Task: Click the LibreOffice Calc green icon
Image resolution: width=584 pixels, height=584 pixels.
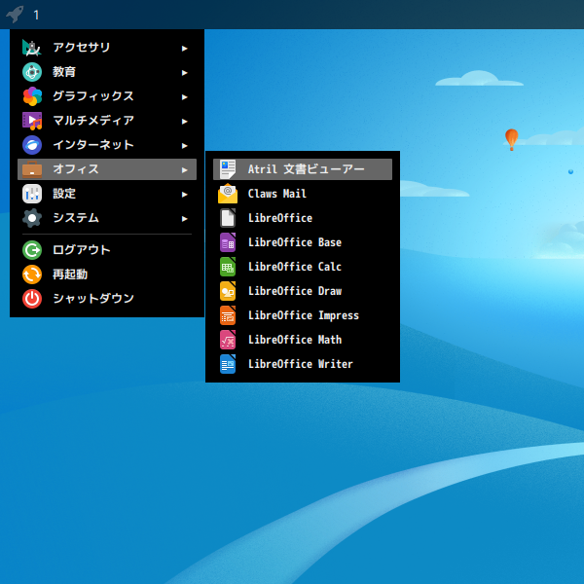Action: (228, 267)
